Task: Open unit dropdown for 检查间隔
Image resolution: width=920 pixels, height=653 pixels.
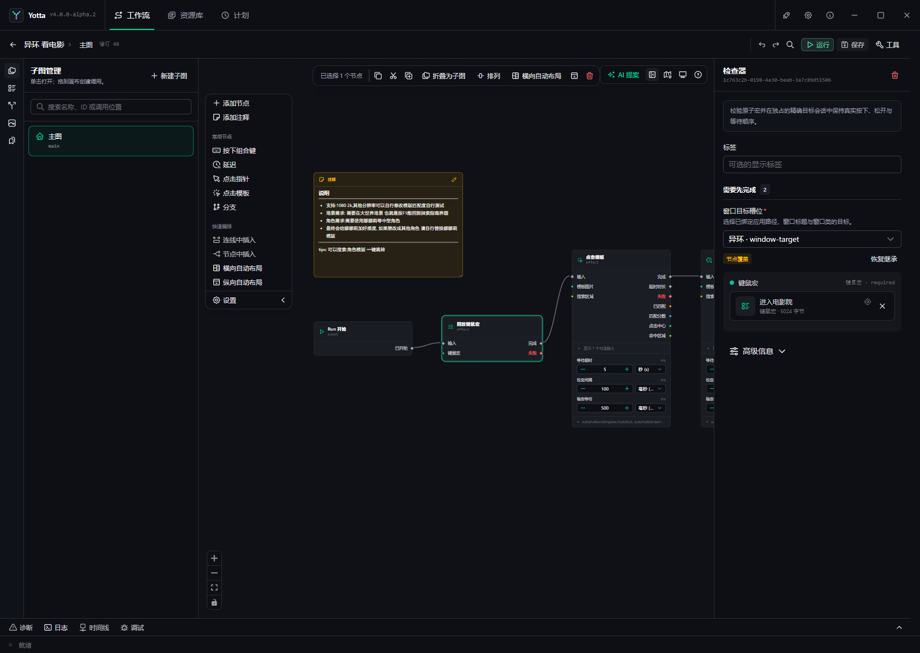Action: coord(650,389)
